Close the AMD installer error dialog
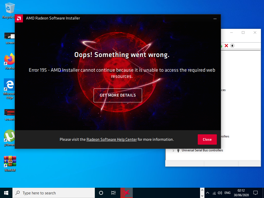 tap(207, 139)
